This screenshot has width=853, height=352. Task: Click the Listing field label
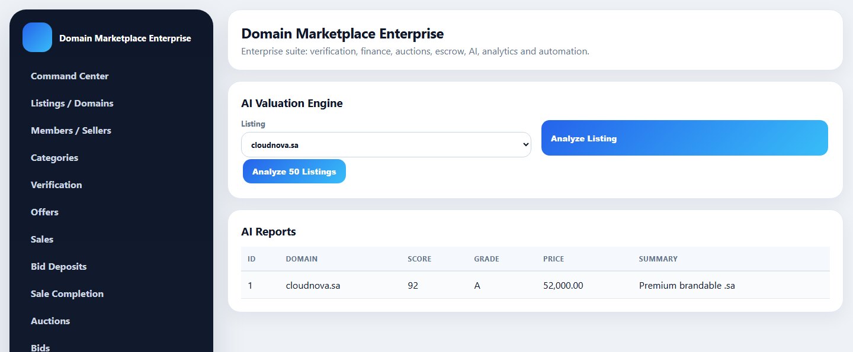[x=253, y=124]
